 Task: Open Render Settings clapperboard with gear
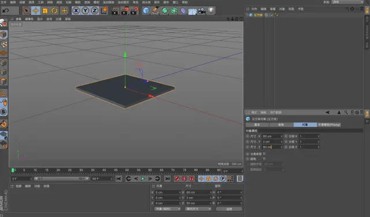point(134,11)
